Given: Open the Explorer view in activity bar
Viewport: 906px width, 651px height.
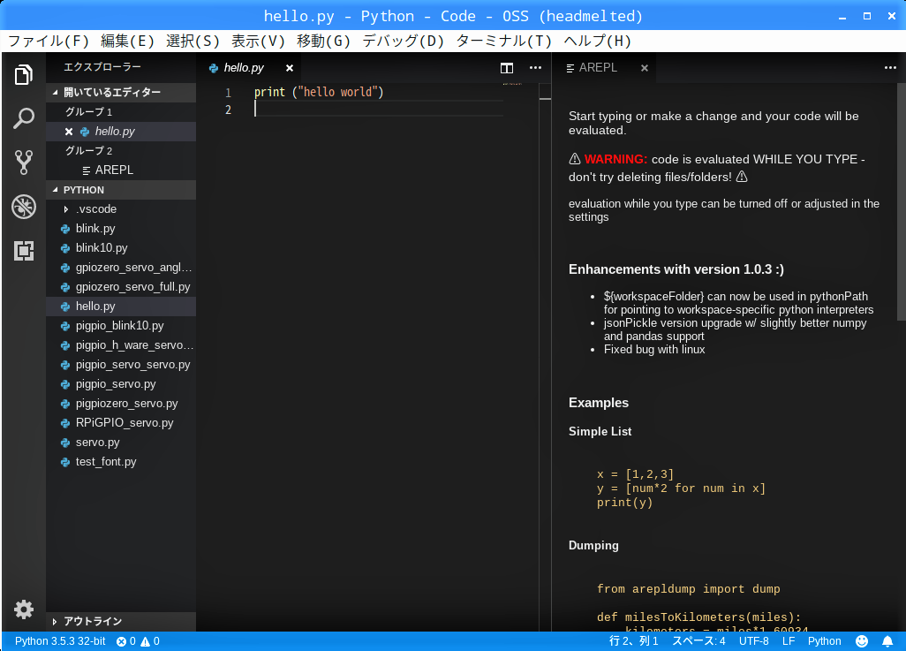Looking at the screenshot, I should (24, 75).
